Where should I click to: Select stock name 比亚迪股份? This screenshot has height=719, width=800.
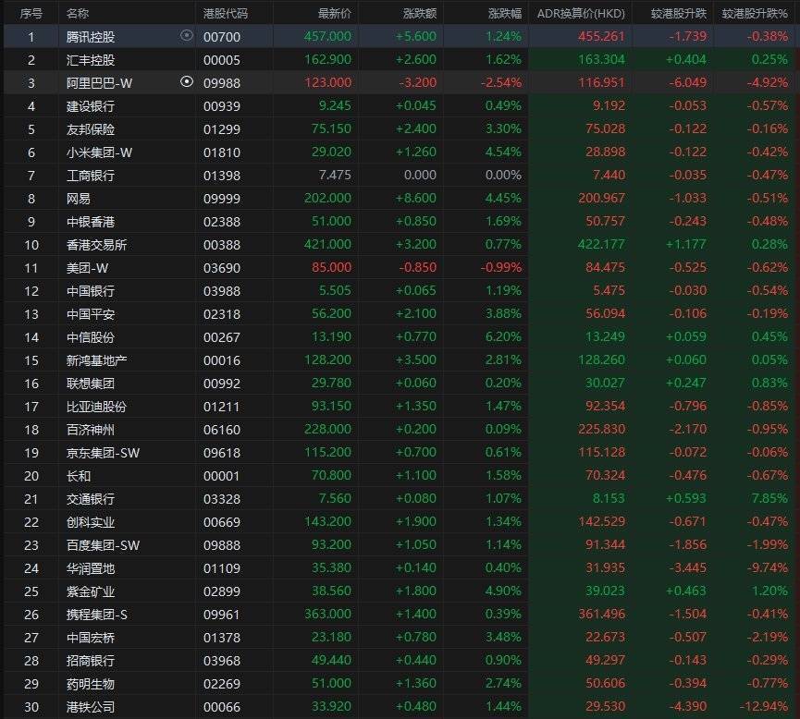[x=96, y=407]
